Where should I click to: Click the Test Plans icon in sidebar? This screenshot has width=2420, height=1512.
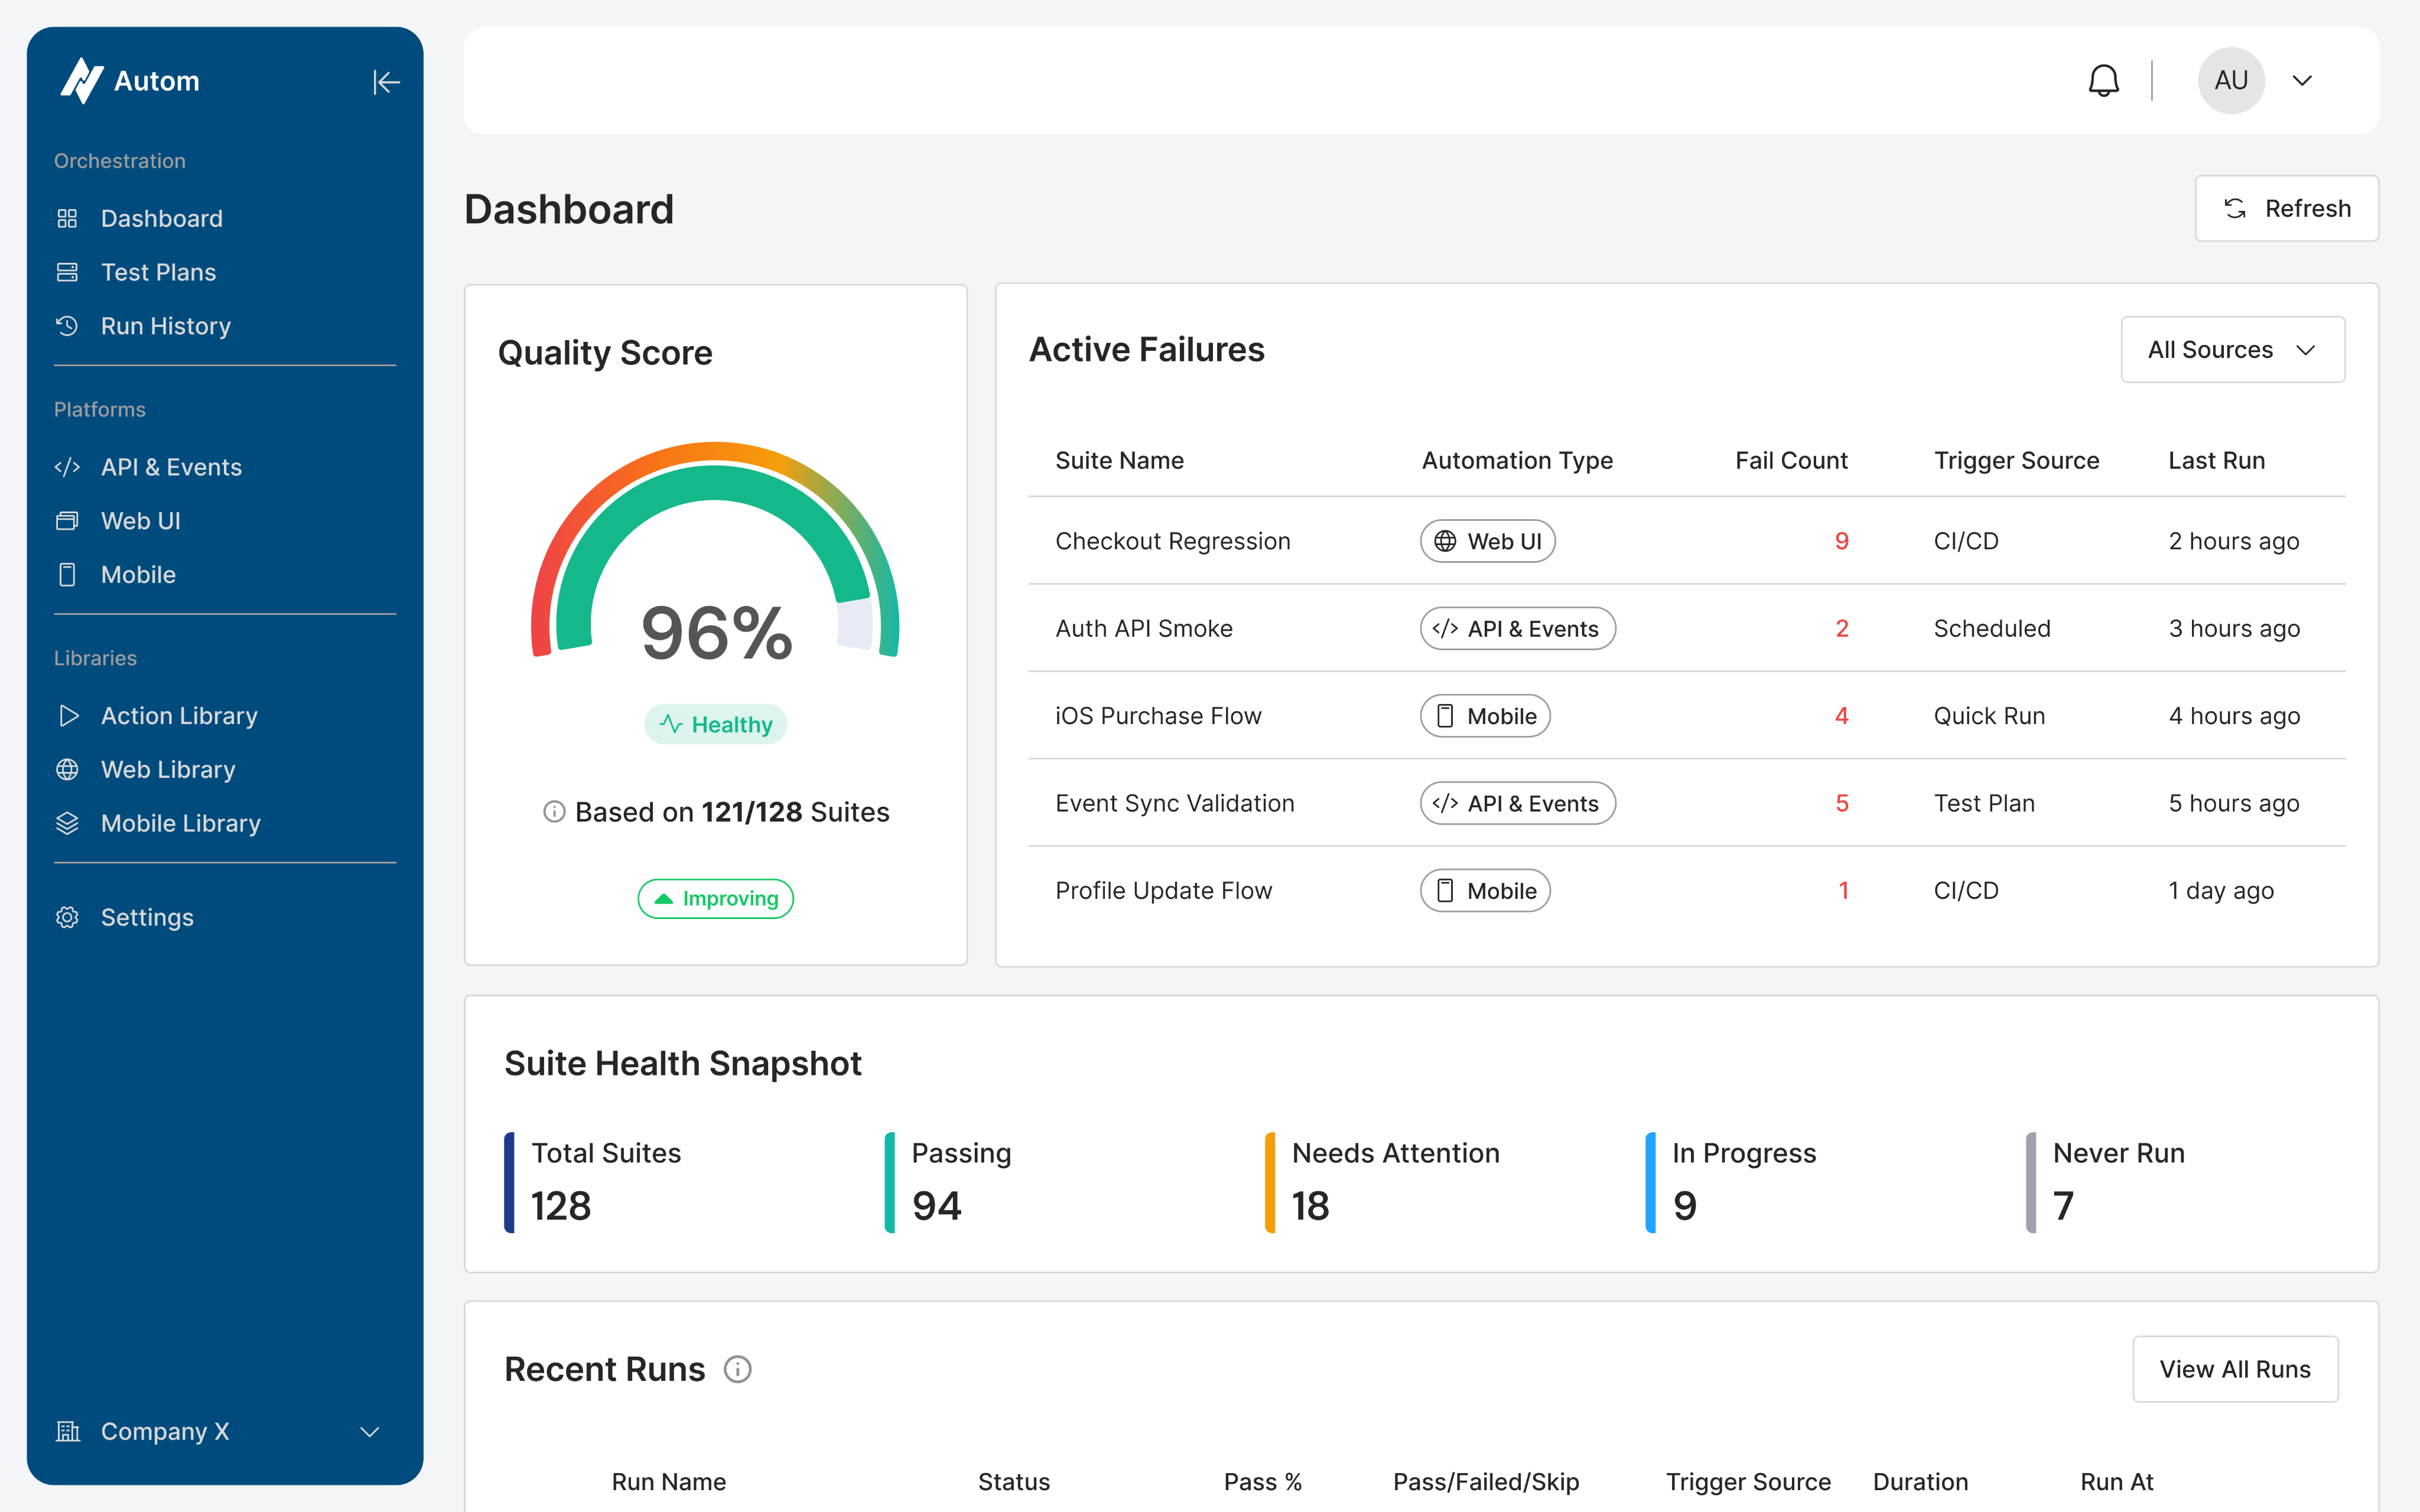tap(67, 272)
